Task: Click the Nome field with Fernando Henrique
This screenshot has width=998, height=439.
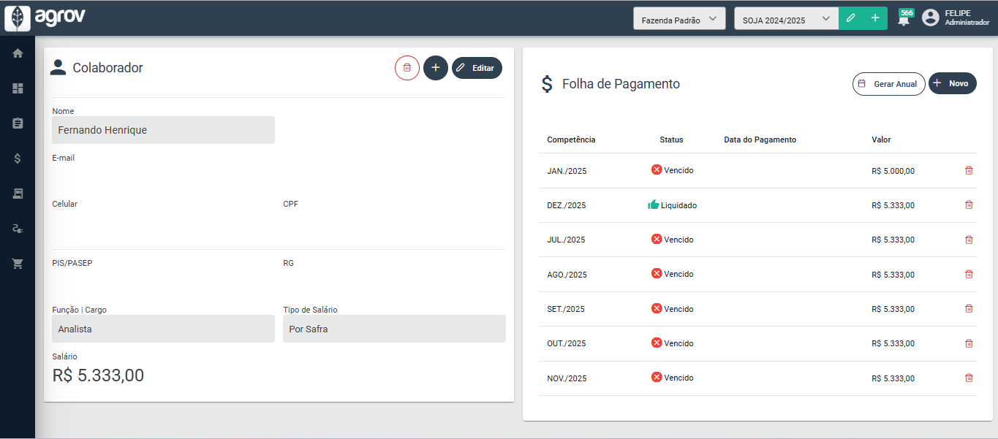Action: pos(163,130)
